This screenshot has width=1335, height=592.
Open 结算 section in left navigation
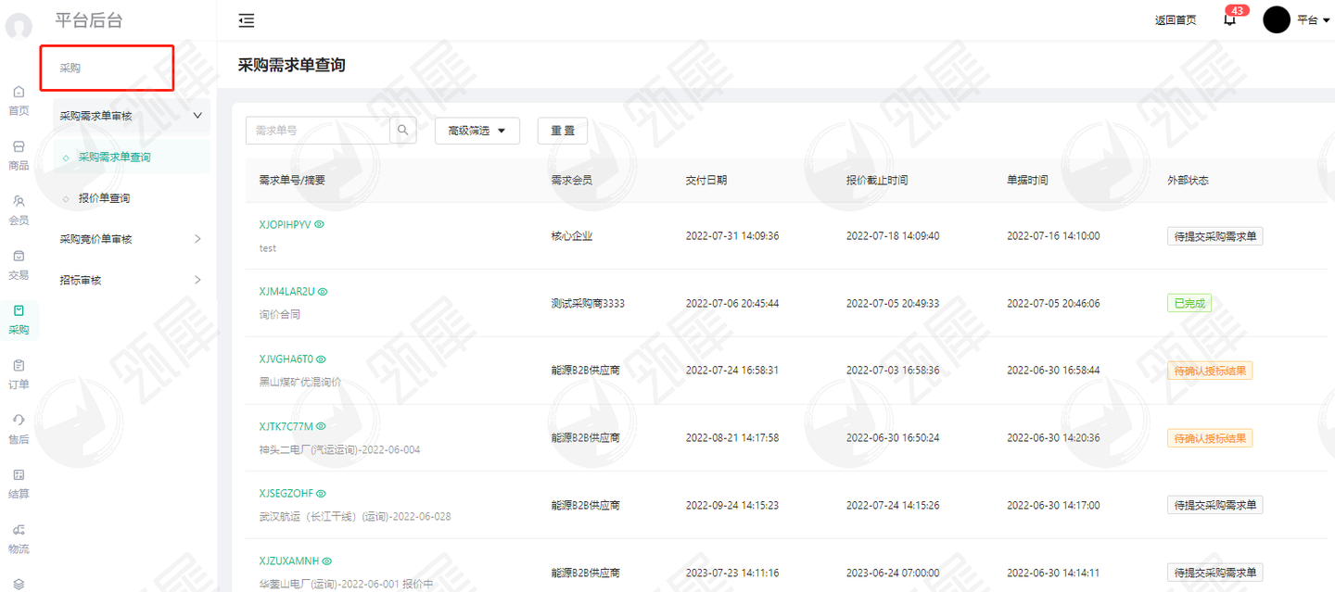(x=19, y=483)
